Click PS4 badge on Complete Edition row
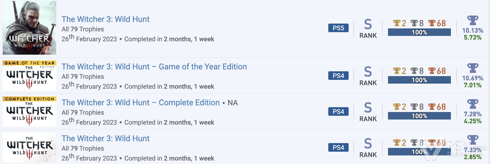Viewport: 490px width, 164px height. tap(338, 111)
